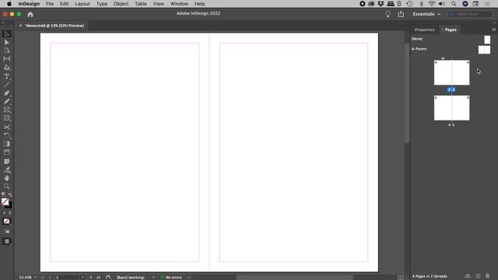Select the Rectangle Frame tool
The image size is (498, 280).
pos(7,110)
